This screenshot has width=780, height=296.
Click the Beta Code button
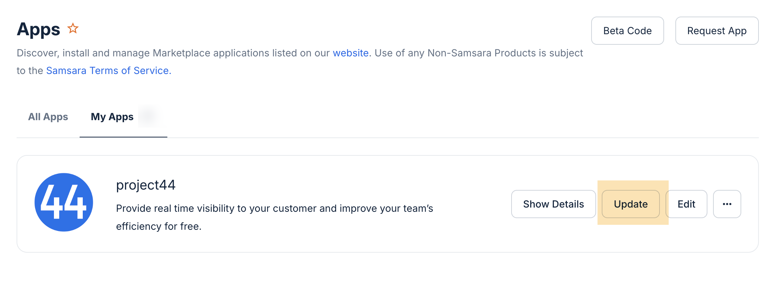627,31
